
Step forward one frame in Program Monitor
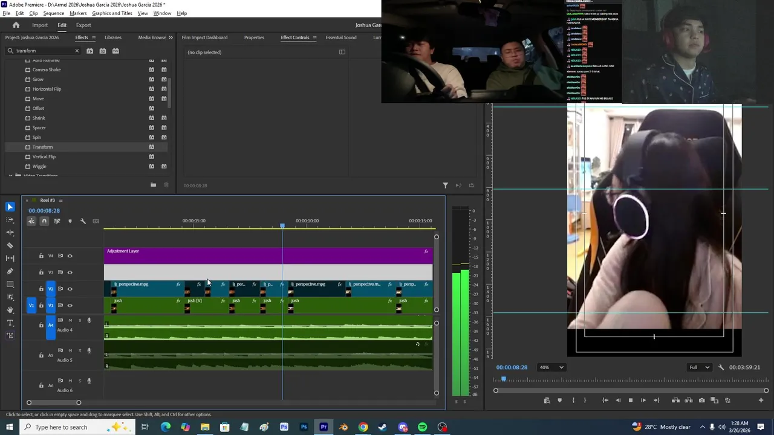[643, 400]
